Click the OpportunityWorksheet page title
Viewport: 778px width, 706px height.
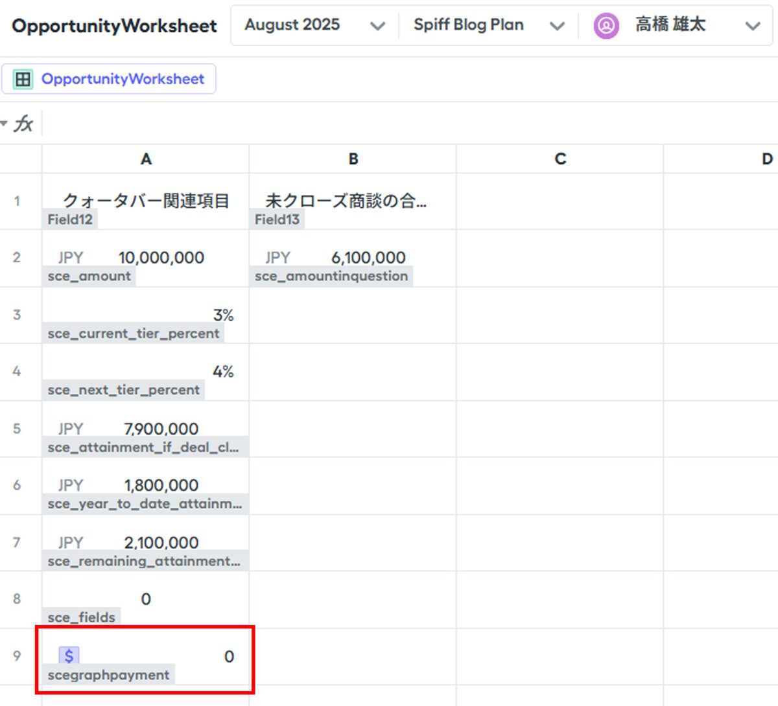(114, 26)
